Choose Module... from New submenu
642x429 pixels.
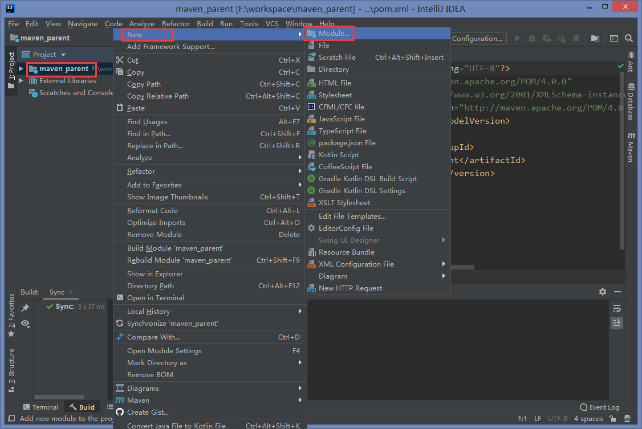click(x=377, y=34)
